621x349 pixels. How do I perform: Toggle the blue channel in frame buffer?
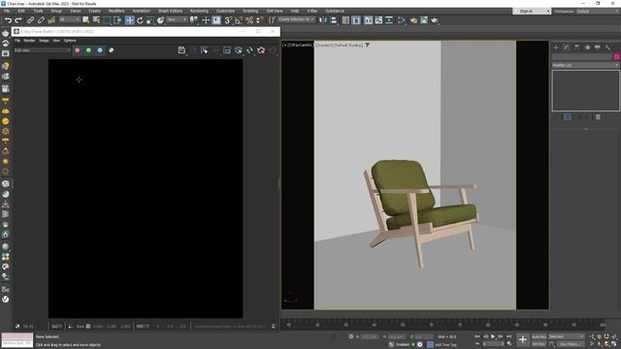pyautogui.click(x=100, y=50)
